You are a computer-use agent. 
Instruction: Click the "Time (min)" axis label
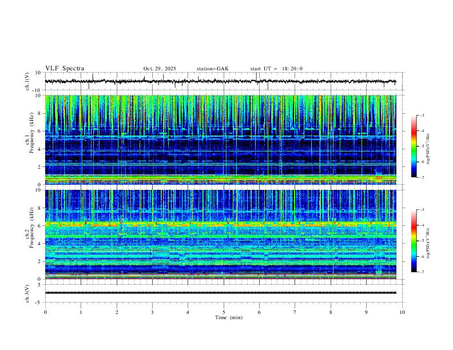pos(229,317)
